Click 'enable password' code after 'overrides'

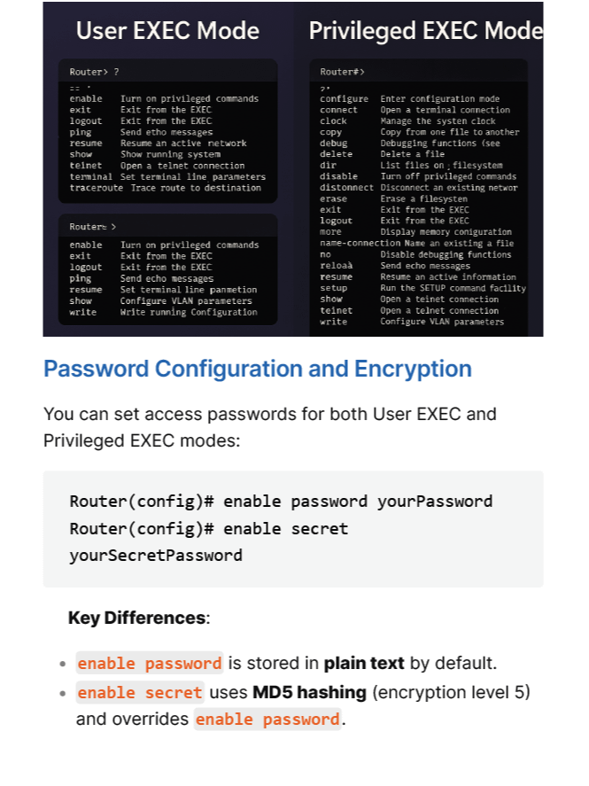click(x=267, y=720)
